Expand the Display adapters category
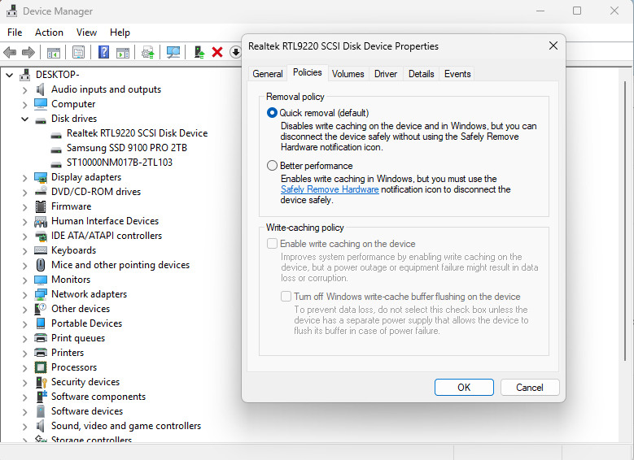This screenshot has height=460, width=634. [x=25, y=177]
